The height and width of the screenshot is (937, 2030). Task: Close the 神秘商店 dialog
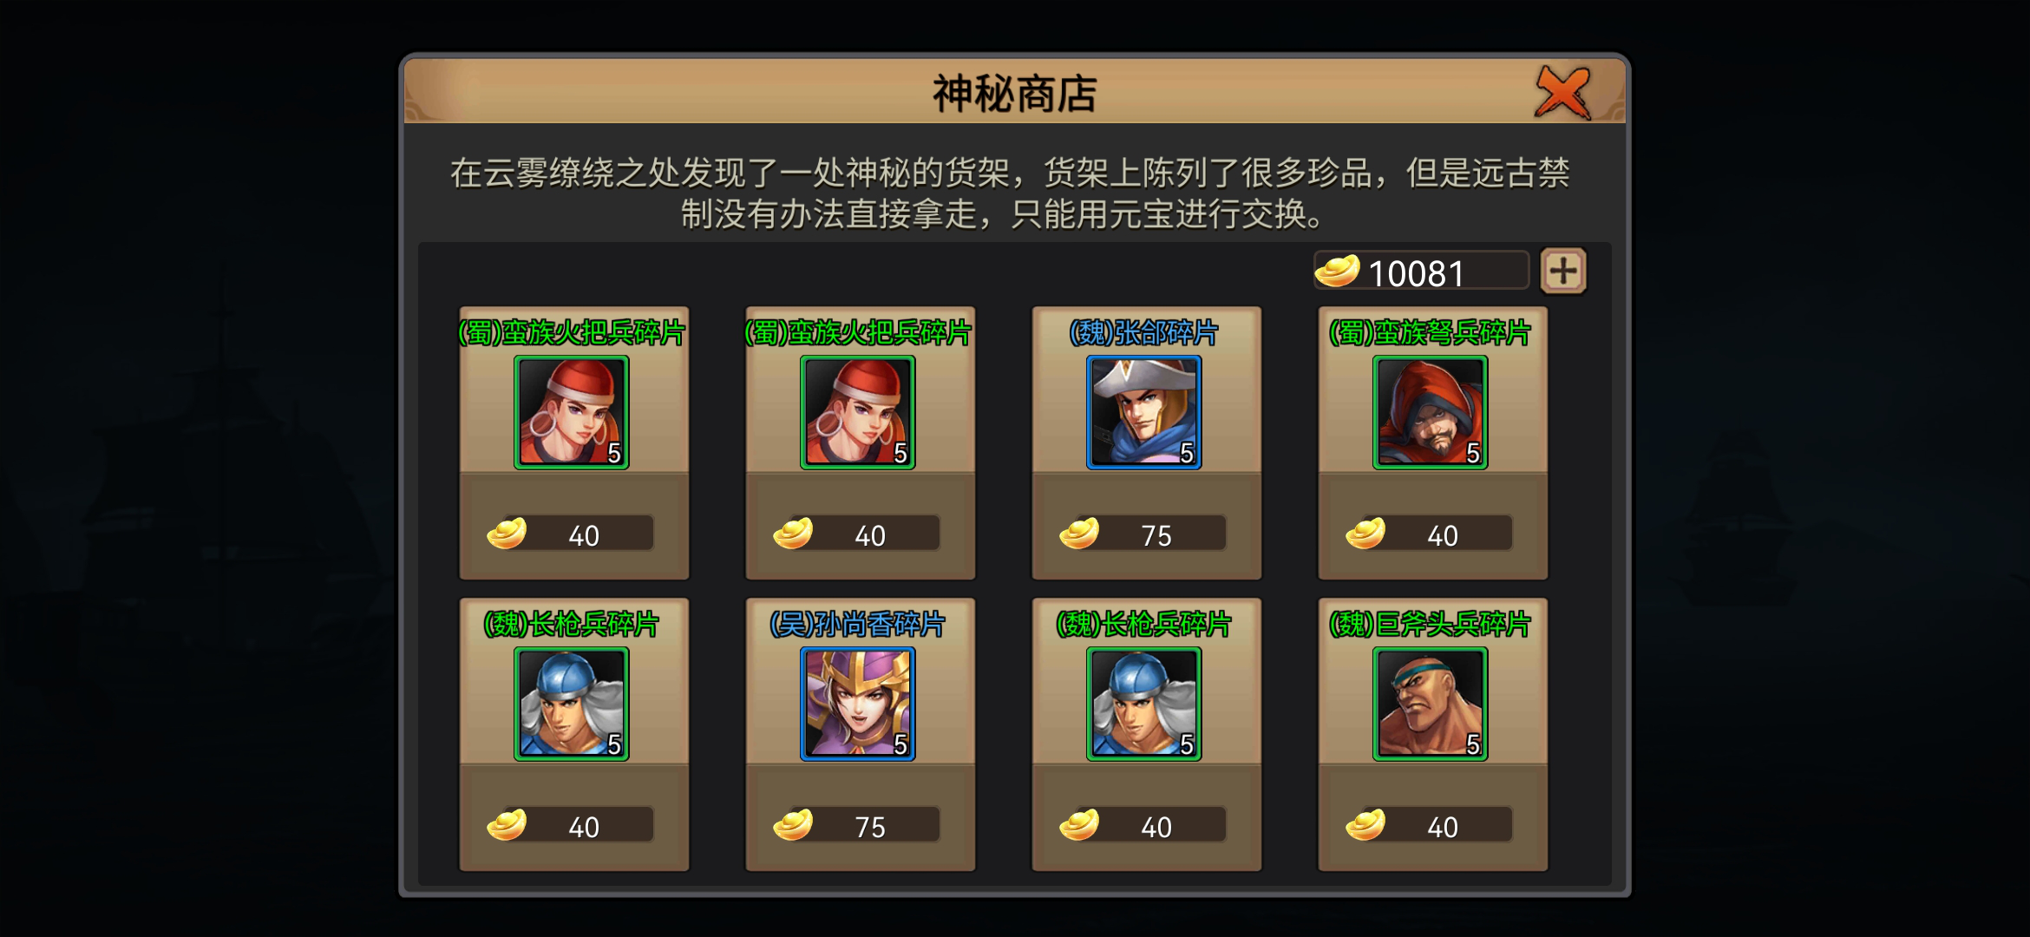[1563, 92]
